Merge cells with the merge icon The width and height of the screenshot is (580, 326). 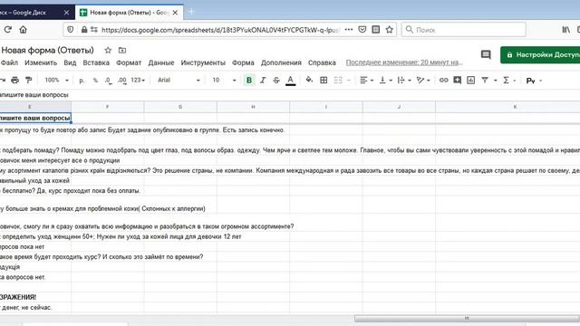(338, 81)
